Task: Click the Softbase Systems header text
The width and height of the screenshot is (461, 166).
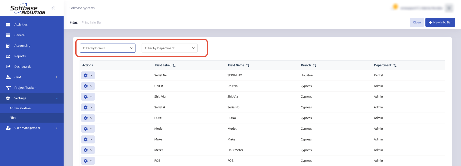Action: (82, 8)
